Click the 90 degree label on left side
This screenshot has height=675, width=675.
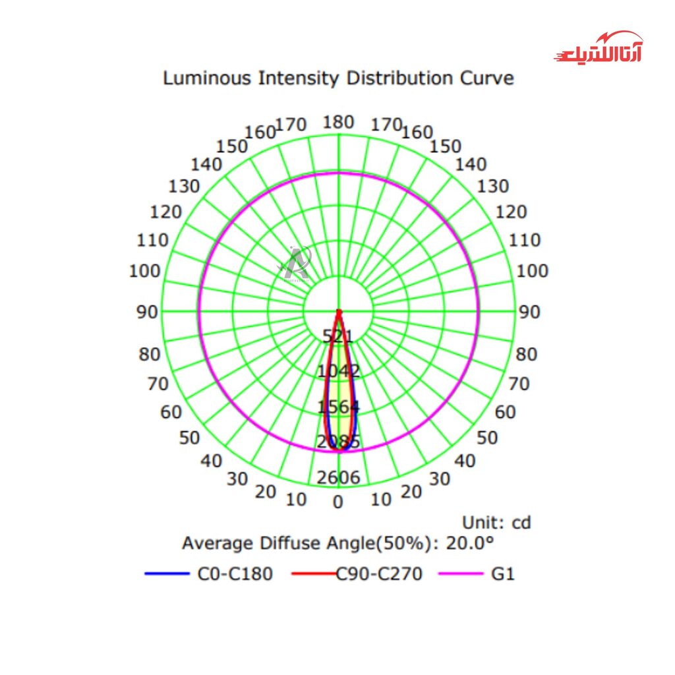click(x=148, y=312)
